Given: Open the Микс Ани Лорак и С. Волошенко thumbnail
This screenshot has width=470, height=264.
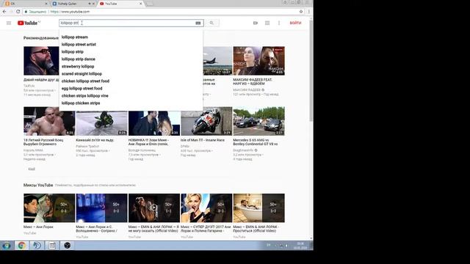Looking at the screenshot, I should click(101, 208).
